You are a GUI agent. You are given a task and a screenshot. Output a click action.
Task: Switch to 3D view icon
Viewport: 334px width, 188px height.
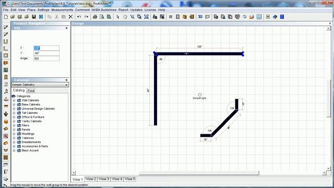(200, 17)
